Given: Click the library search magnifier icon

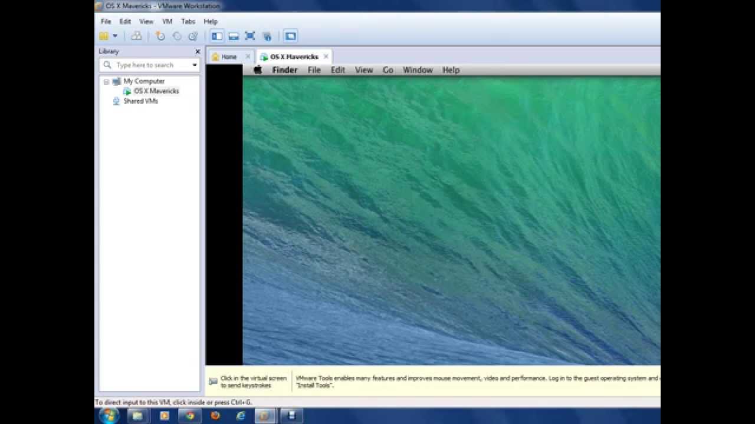Looking at the screenshot, I should pos(107,65).
